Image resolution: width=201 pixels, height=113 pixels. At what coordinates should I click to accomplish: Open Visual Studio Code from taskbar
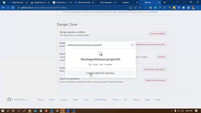(73, 111)
